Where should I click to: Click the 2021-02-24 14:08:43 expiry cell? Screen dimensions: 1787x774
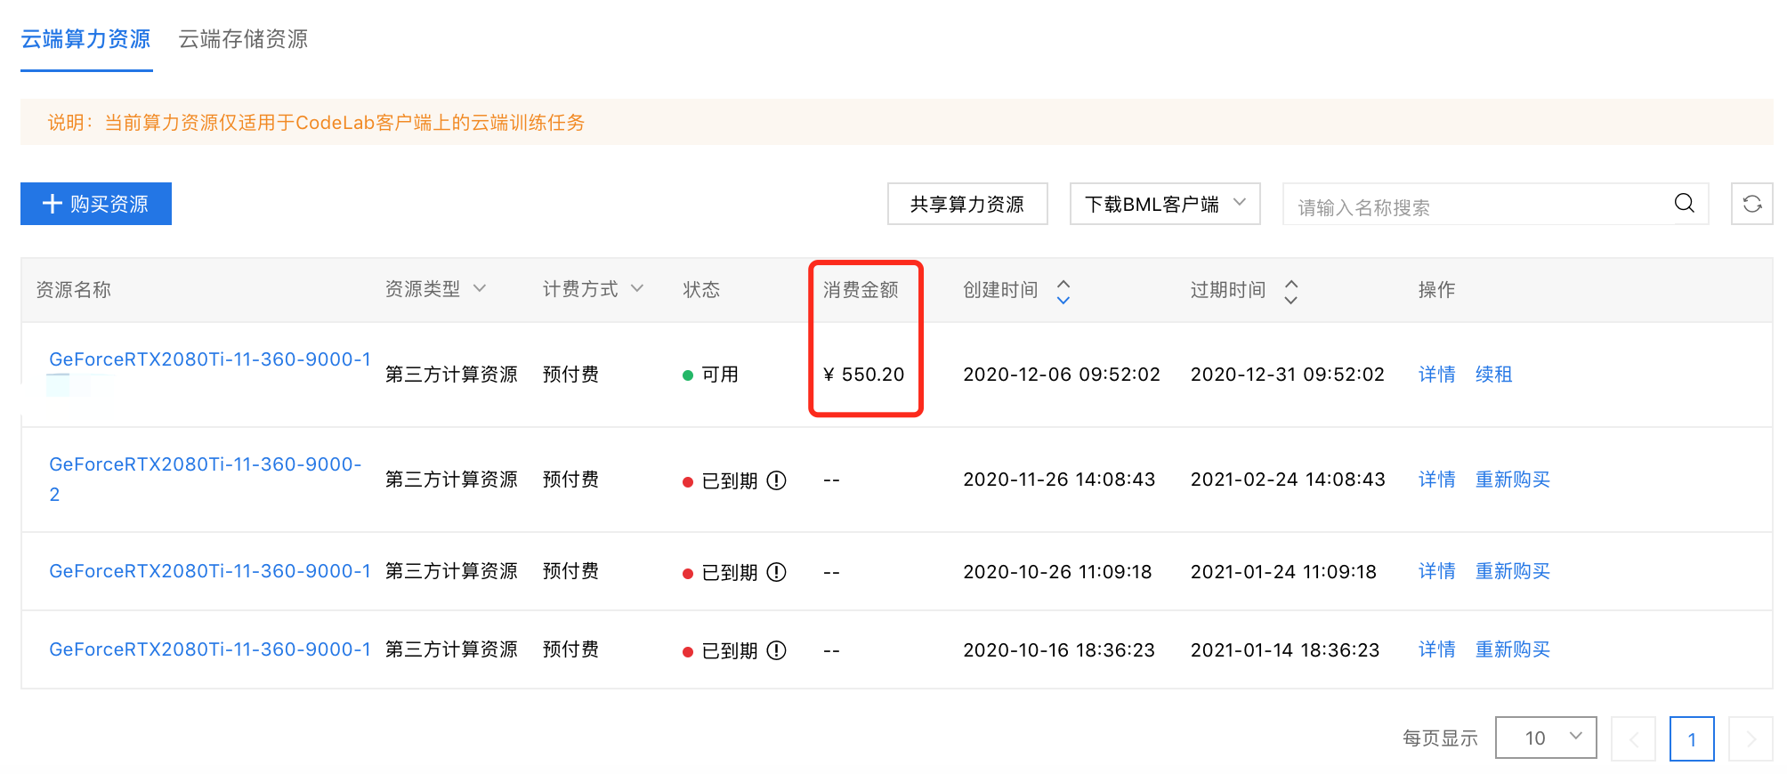1288,480
